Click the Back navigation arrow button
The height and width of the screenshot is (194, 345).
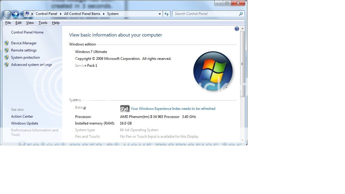tap(7, 14)
